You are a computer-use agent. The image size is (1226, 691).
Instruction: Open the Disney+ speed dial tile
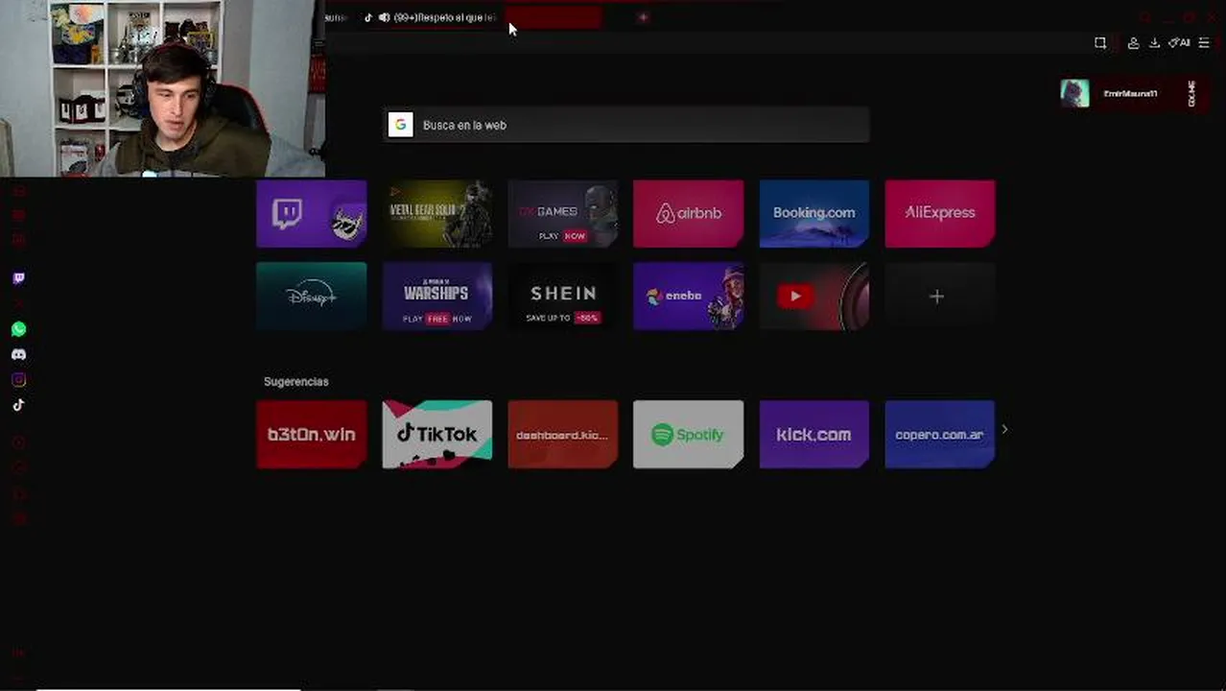click(312, 297)
